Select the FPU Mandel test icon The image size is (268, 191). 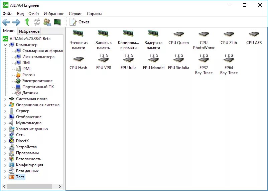pyautogui.click(x=153, y=62)
